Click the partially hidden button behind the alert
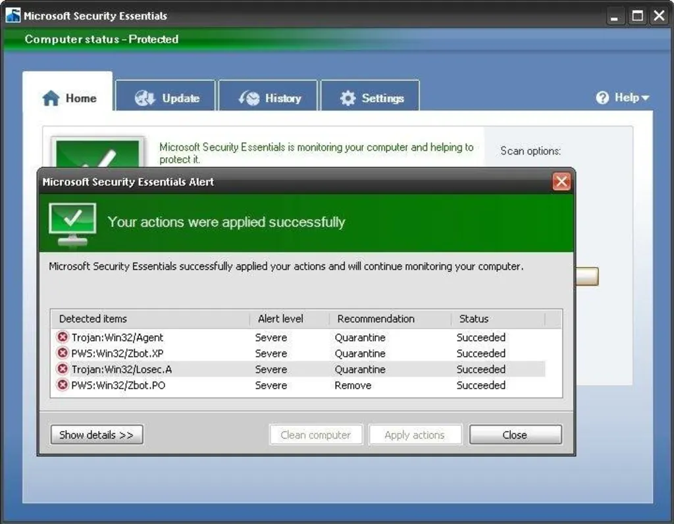The image size is (674, 524). pos(587,276)
